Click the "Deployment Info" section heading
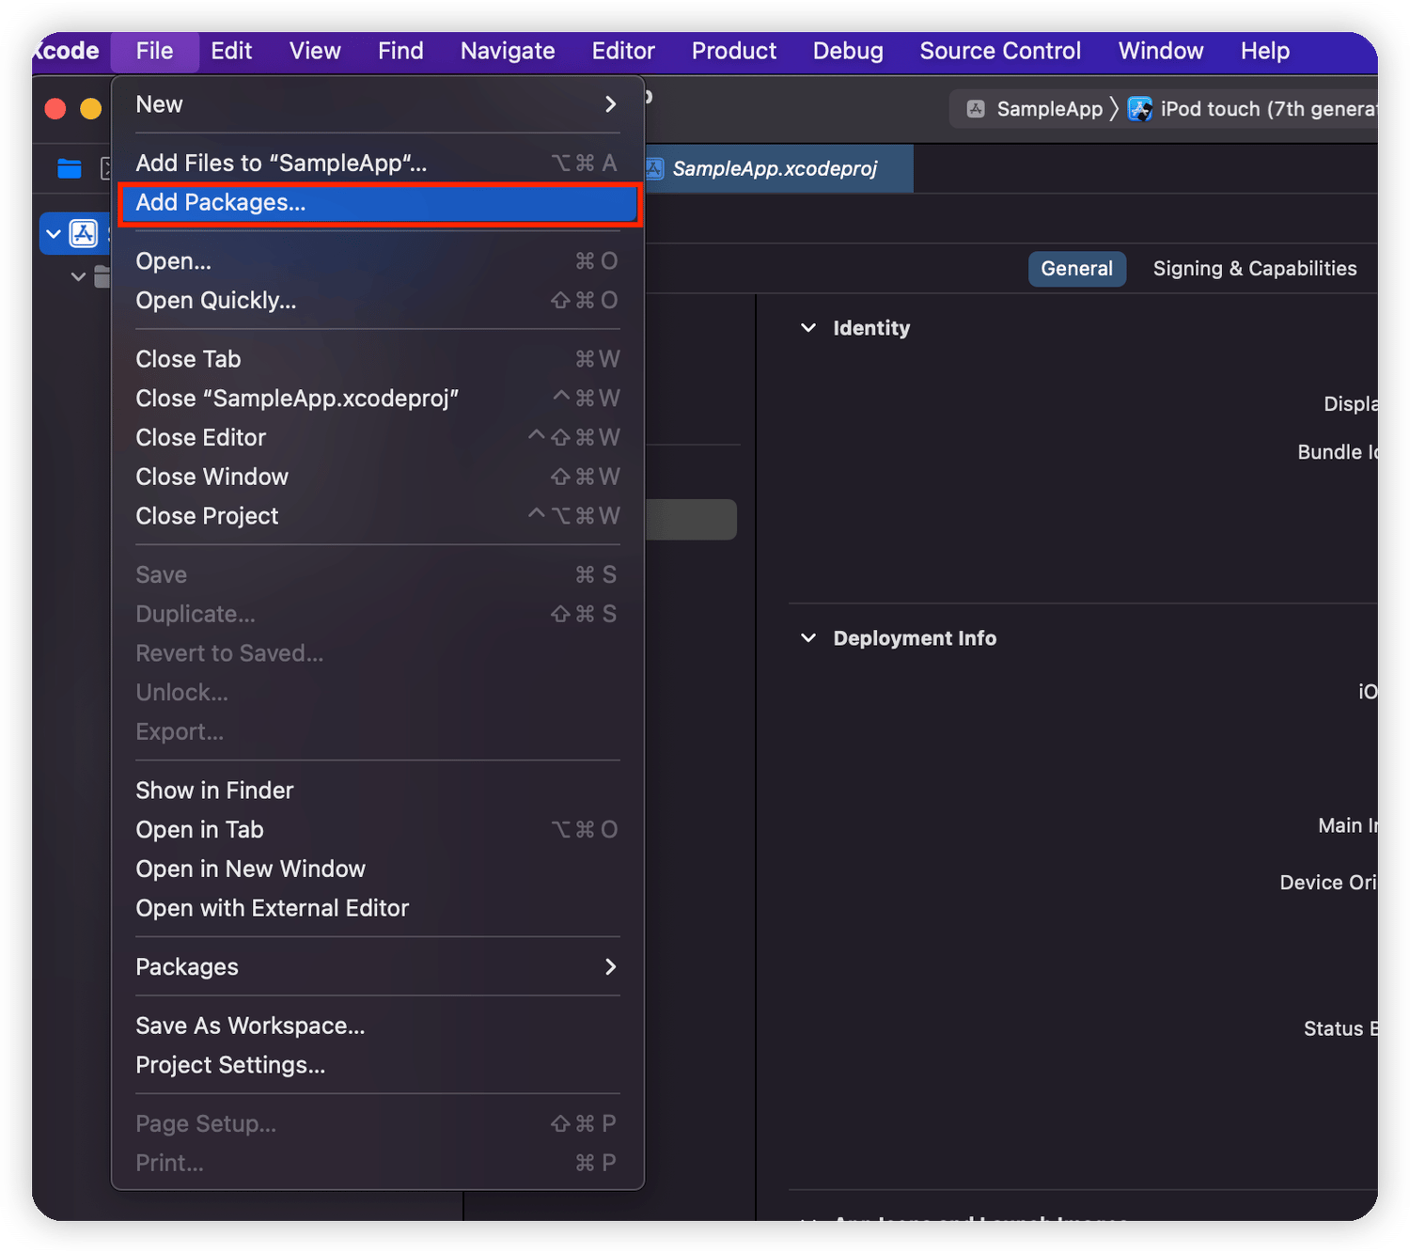Viewport: 1410px width, 1253px height. [915, 638]
